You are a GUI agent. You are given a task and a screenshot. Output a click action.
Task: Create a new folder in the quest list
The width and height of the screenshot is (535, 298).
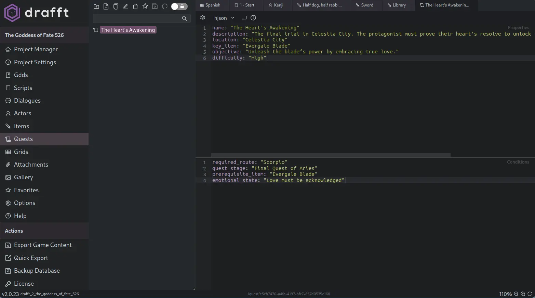pos(96,6)
